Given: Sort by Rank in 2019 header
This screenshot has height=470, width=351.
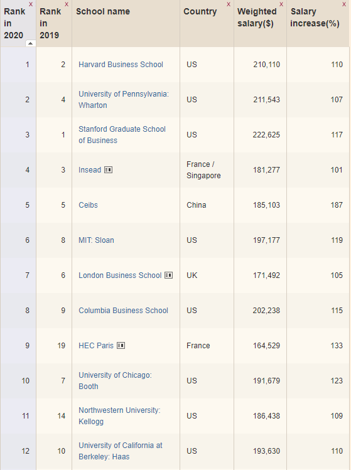Looking at the screenshot, I should tap(50, 23).
